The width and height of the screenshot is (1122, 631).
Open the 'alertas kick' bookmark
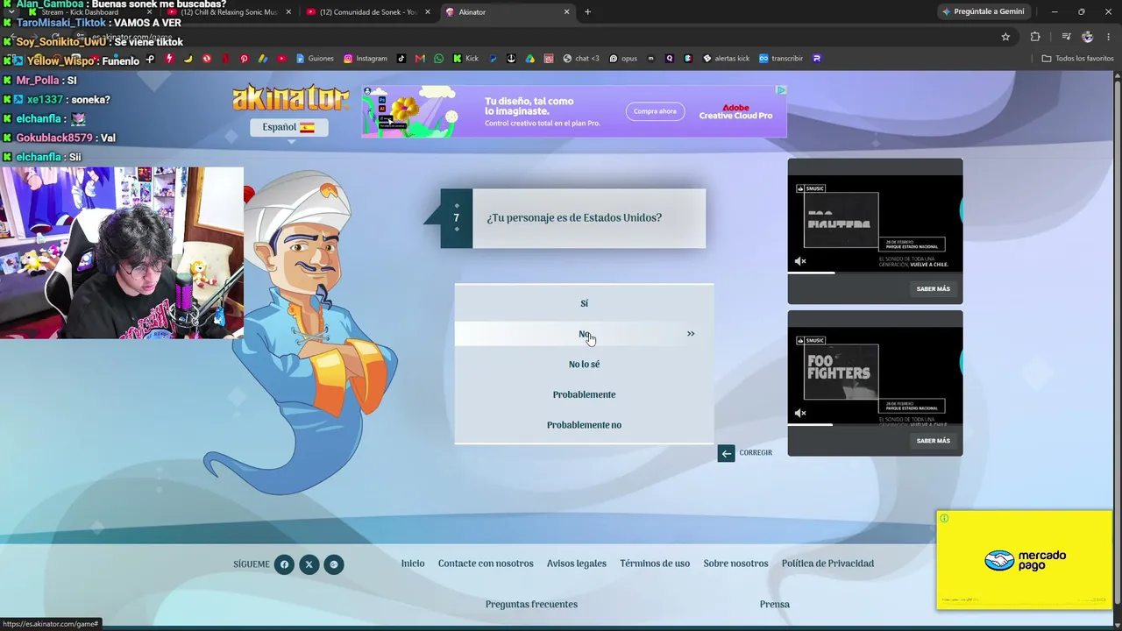(727, 59)
